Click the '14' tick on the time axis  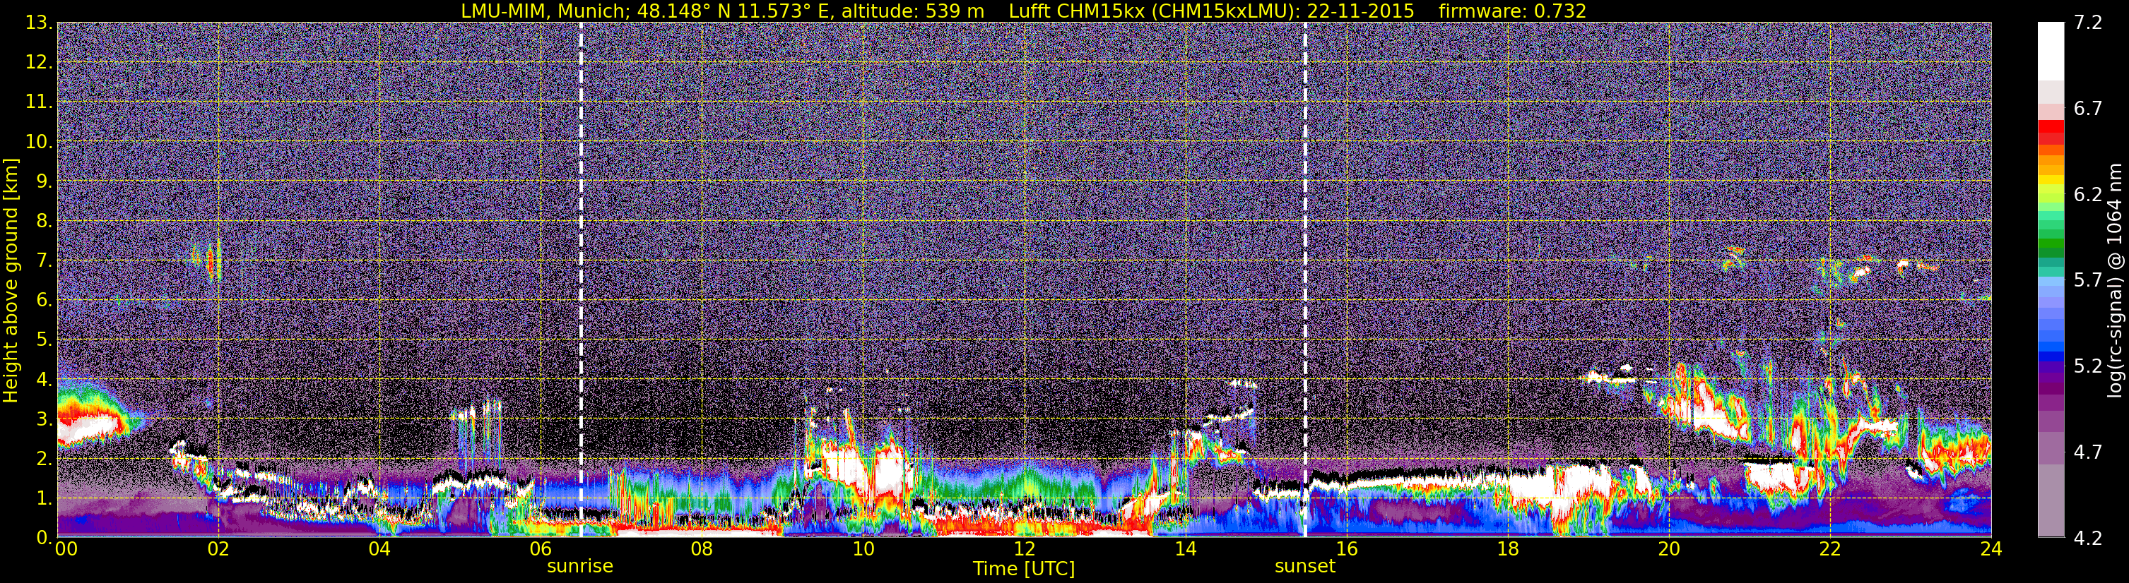(1185, 550)
